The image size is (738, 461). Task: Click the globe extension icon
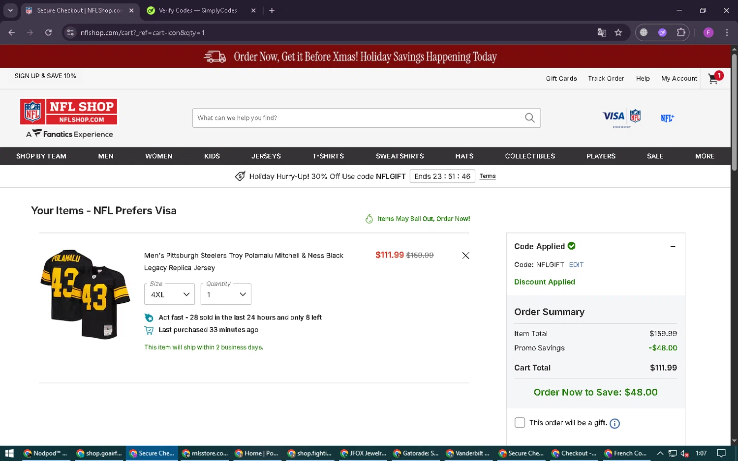[x=644, y=32]
